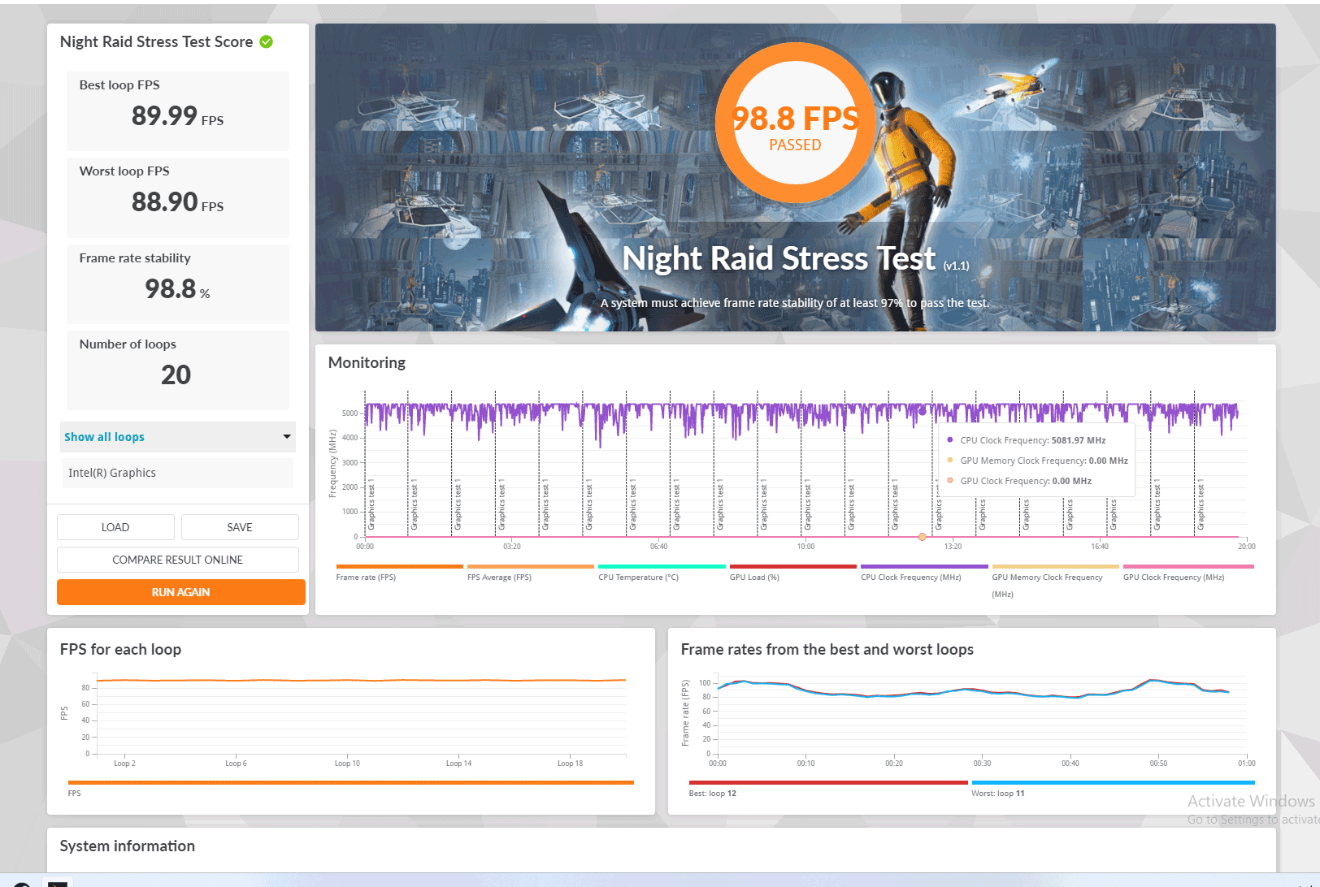The image size is (1320, 887).
Task: Click the orange RUN AGAIN button
Action: click(180, 592)
